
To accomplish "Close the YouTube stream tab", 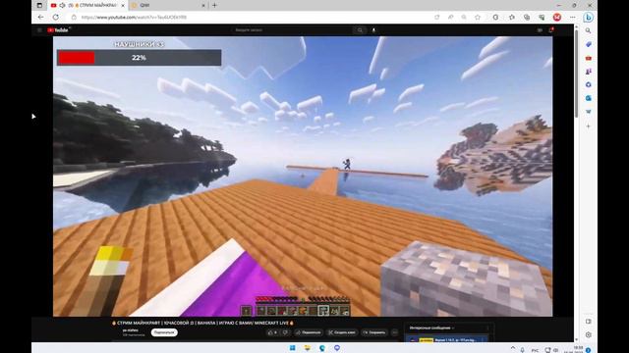I will click(123, 5).
